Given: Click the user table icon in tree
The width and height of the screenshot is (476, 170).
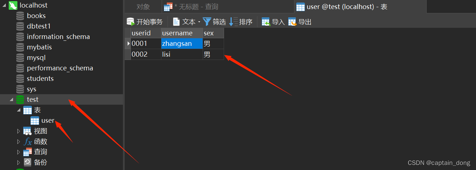Looking at the screenshot, I should (x=35, y=121).
